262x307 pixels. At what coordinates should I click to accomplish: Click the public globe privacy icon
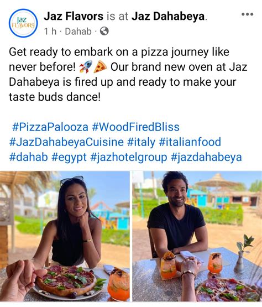(104, 31)
